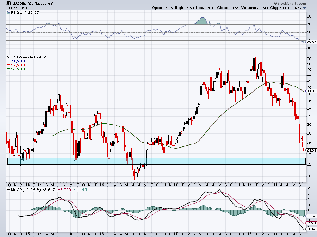This screenshot has width=317, height=237.
Task: Click the RSI(14) indicator legend icon
Action: pyautogui.click(x=8, y=12)
